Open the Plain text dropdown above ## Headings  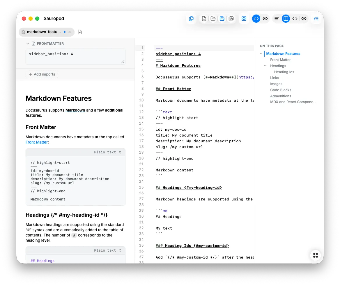coord(107,250)
